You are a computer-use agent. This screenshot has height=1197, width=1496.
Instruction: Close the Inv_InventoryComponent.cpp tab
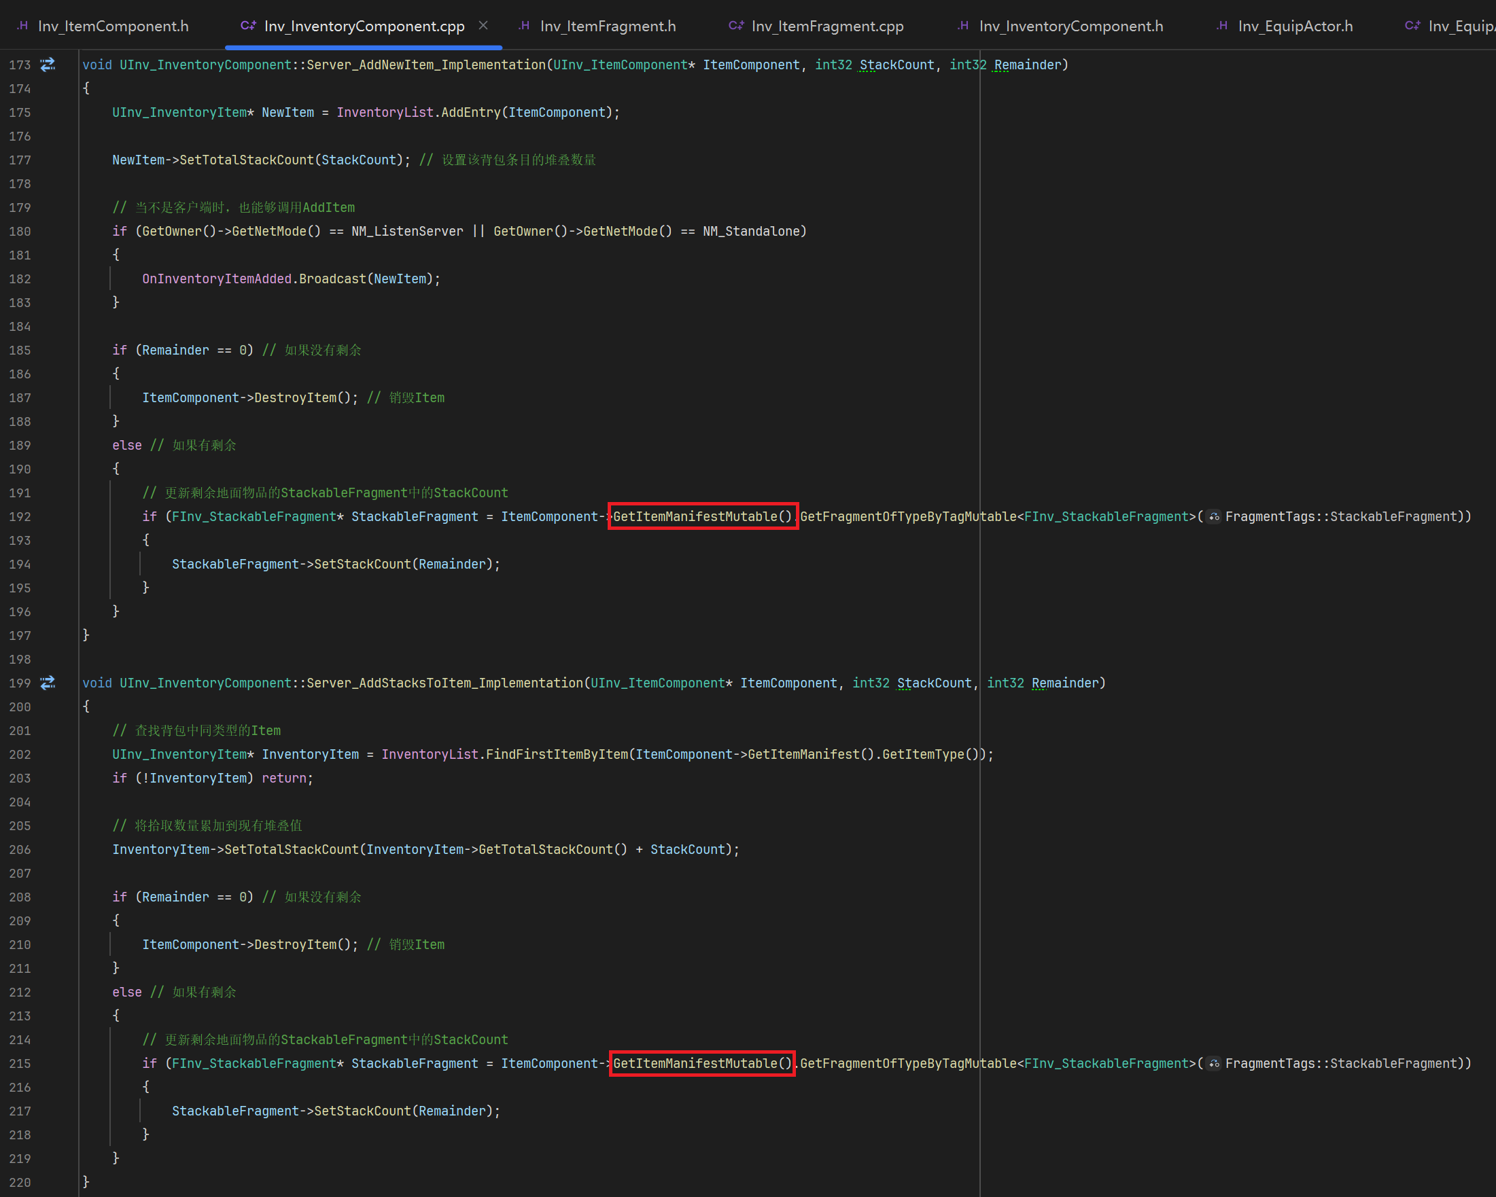click(484, 26)
